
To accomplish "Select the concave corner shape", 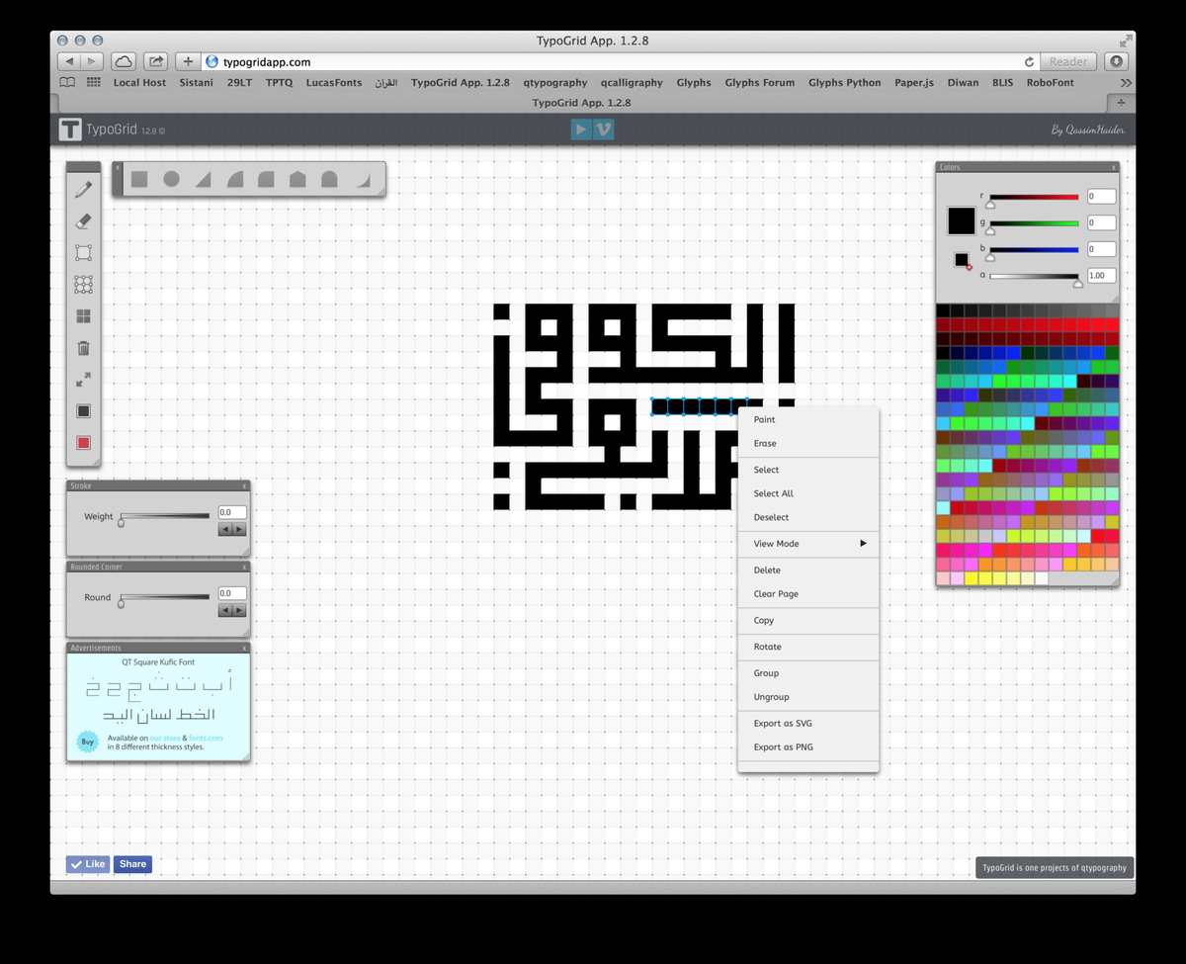I will pos(362,180).
